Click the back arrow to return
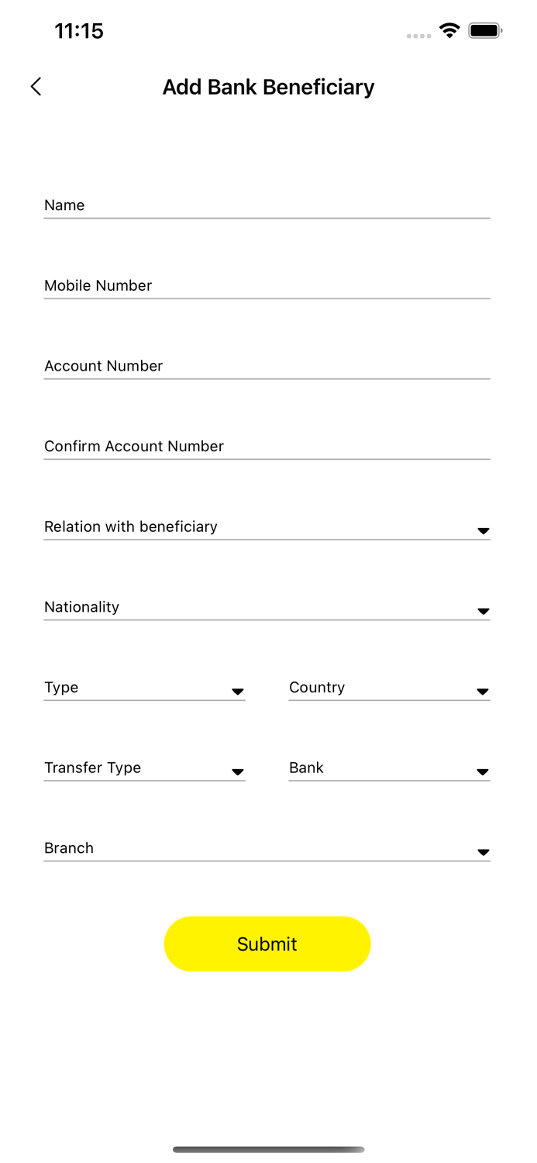537x1163 pixels. point(36,87)
